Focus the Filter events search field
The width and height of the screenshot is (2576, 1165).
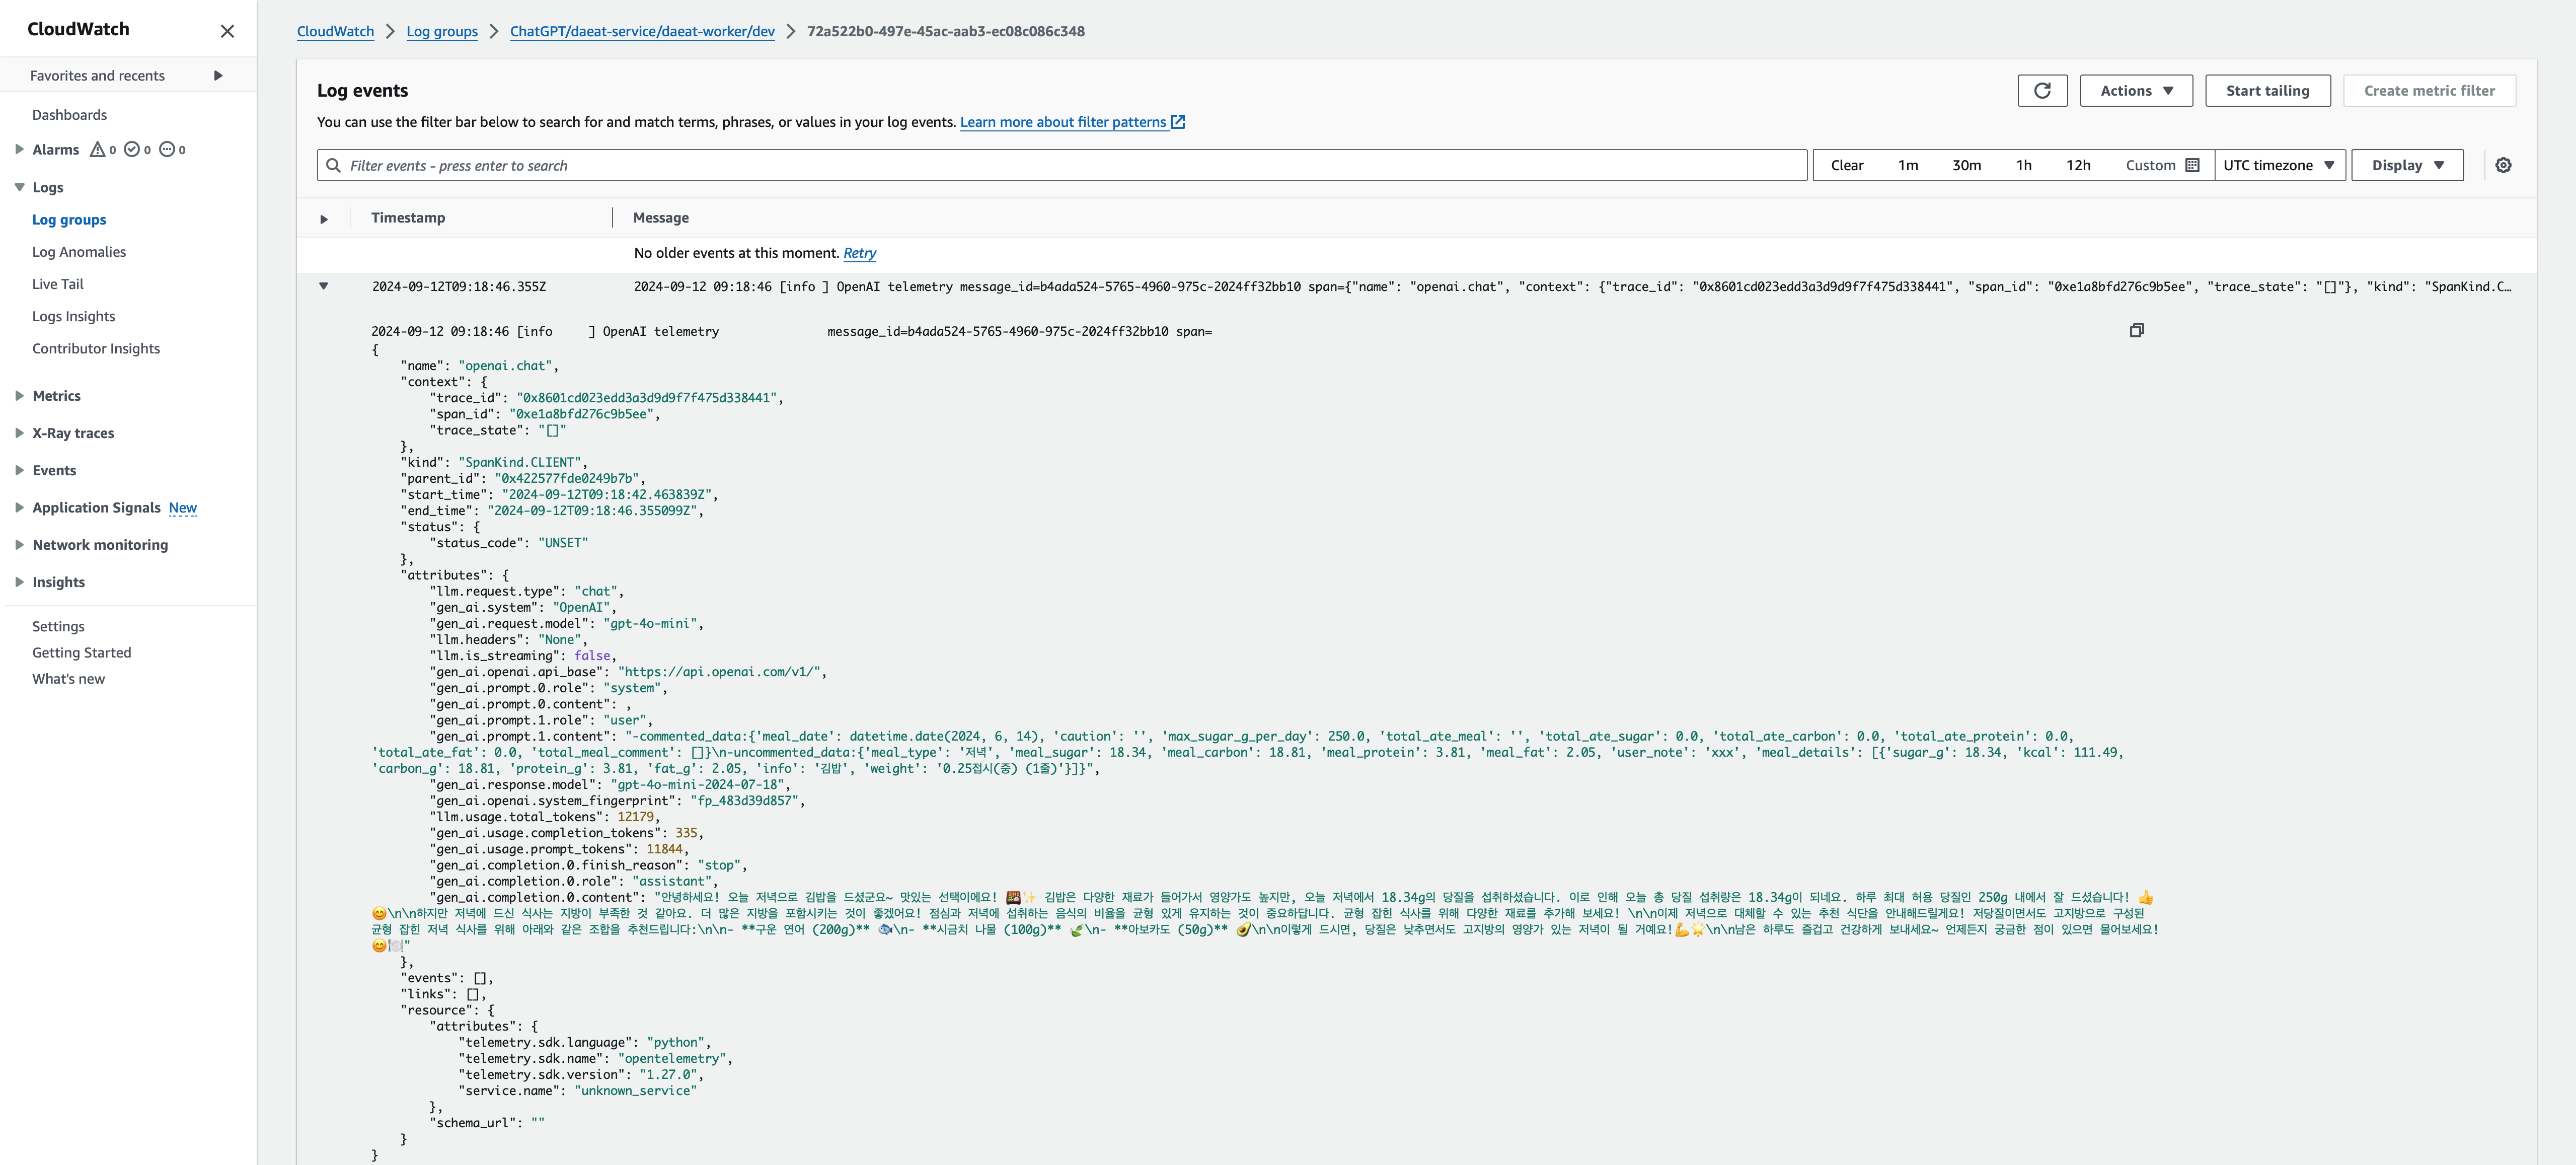[x=1062, y=166]
